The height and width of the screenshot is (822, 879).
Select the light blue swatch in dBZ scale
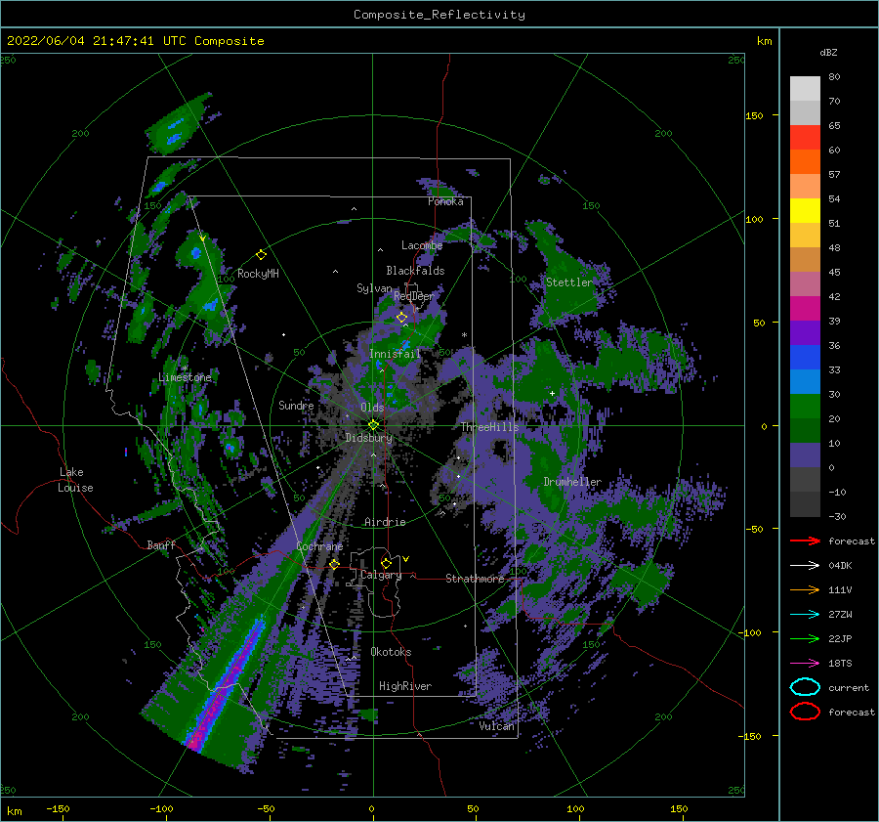805,381
